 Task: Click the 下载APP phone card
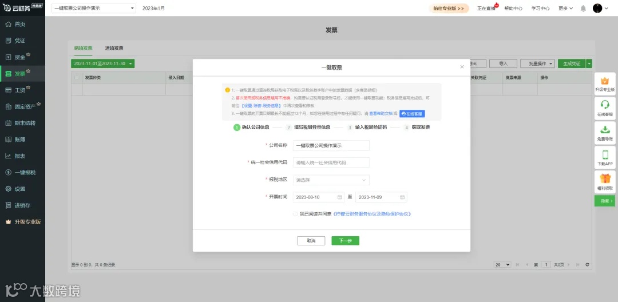click(605, 157)
